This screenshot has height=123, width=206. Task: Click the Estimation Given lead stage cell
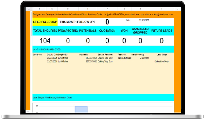pos(162,62)
